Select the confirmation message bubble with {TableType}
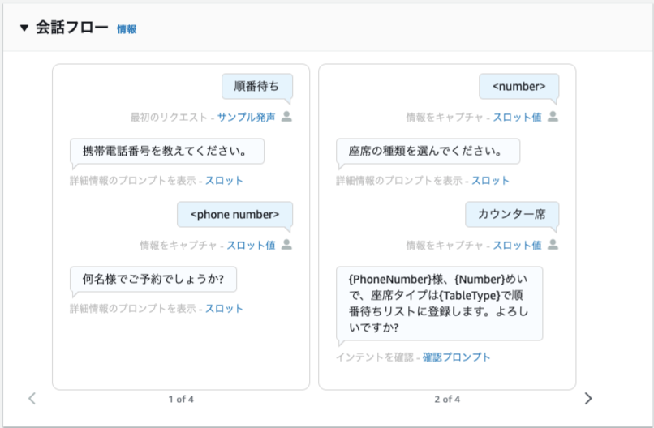The image size is (654, 428). (439, 303)
